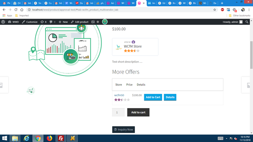The image size is (253, 142).
Task: Click the page vertical scrollbar thumb
Action: (251, 55)
